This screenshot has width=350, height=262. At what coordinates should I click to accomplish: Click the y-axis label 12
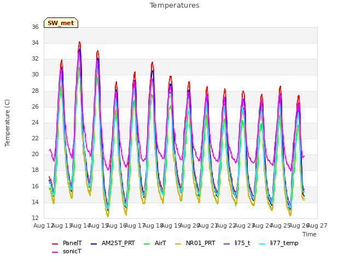click(x=35, y=218)
